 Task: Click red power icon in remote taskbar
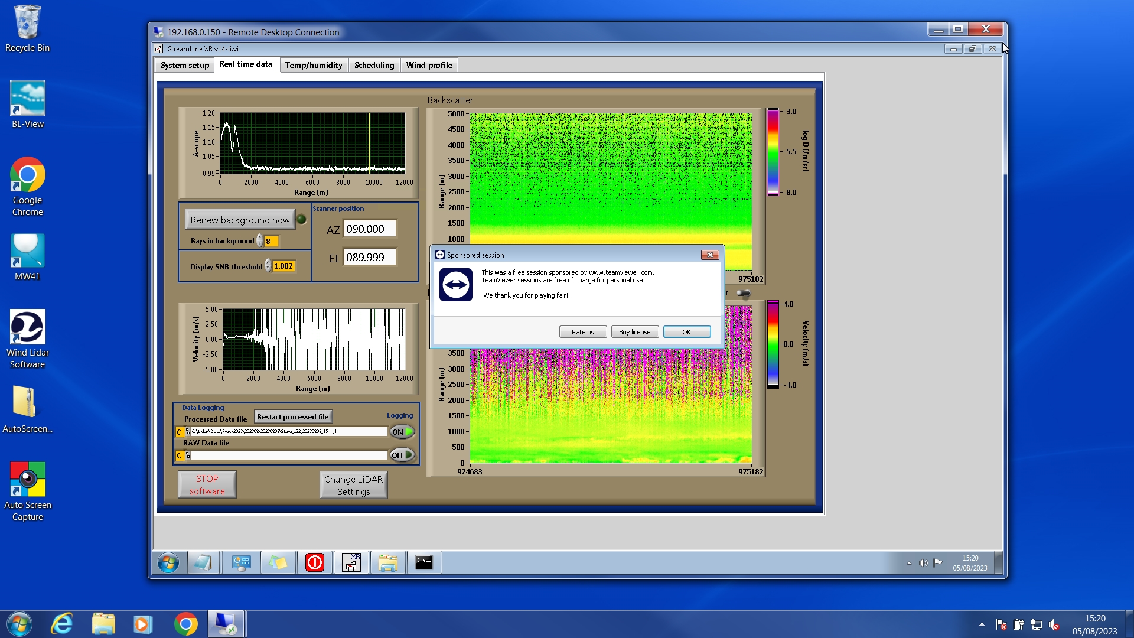314,562
